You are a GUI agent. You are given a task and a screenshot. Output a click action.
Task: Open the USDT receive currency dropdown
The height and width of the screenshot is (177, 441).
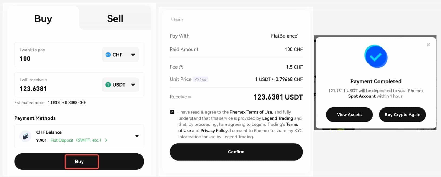pos(133,85)
